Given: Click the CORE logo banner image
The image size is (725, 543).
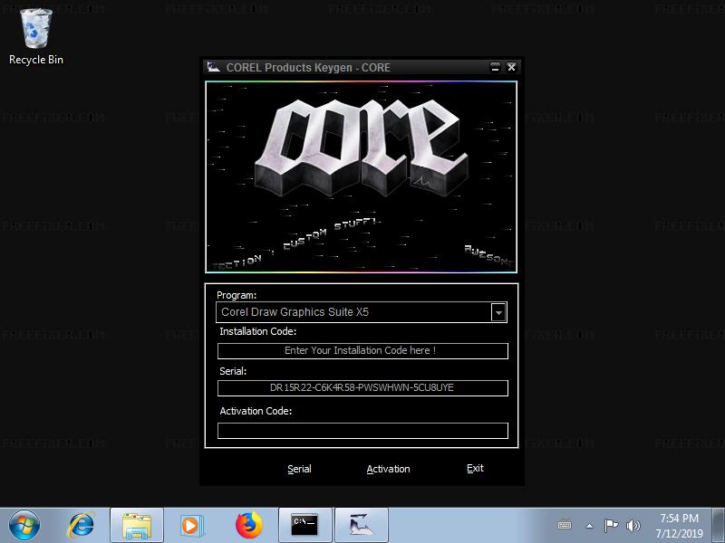Looking at the screenshot, I should point(361,176).
